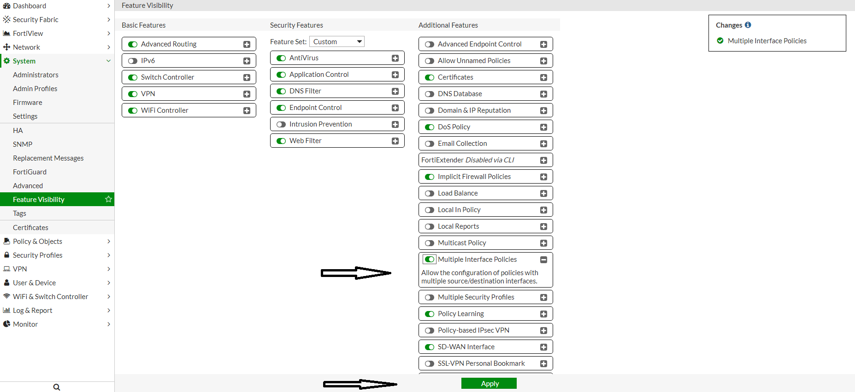Click the plus icon on AntiVirus row
Image resolution: width=855 pixels, height=392 pixels.
click(x=395, y=58)
